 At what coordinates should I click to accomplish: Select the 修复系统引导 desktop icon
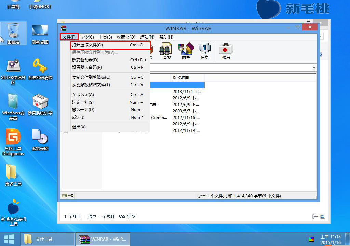point(40,105)
